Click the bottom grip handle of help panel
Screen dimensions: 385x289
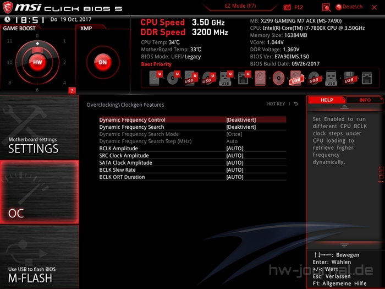point(344,246)
